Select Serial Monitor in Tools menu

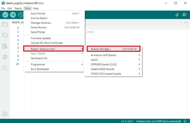click(x=54, y=28)
